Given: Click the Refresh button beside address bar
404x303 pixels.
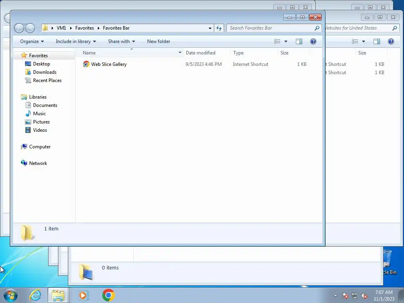Looking at the screenshot, I should tap(219, 28).
